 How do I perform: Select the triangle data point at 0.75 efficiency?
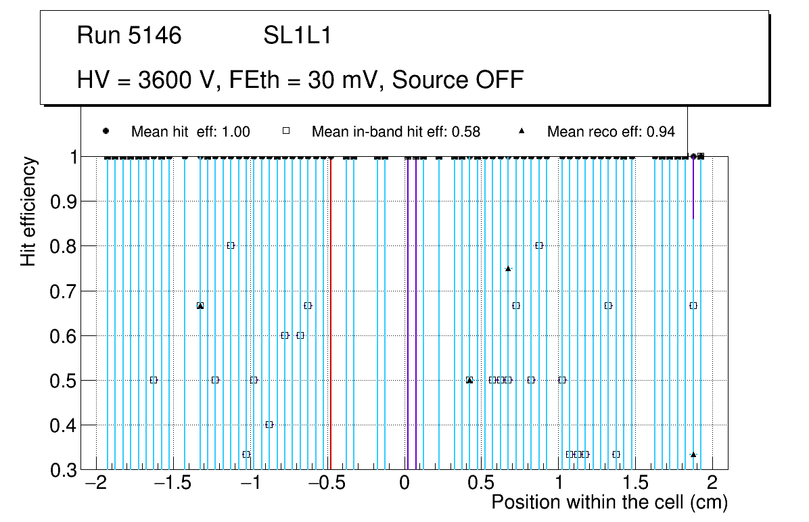508,268
